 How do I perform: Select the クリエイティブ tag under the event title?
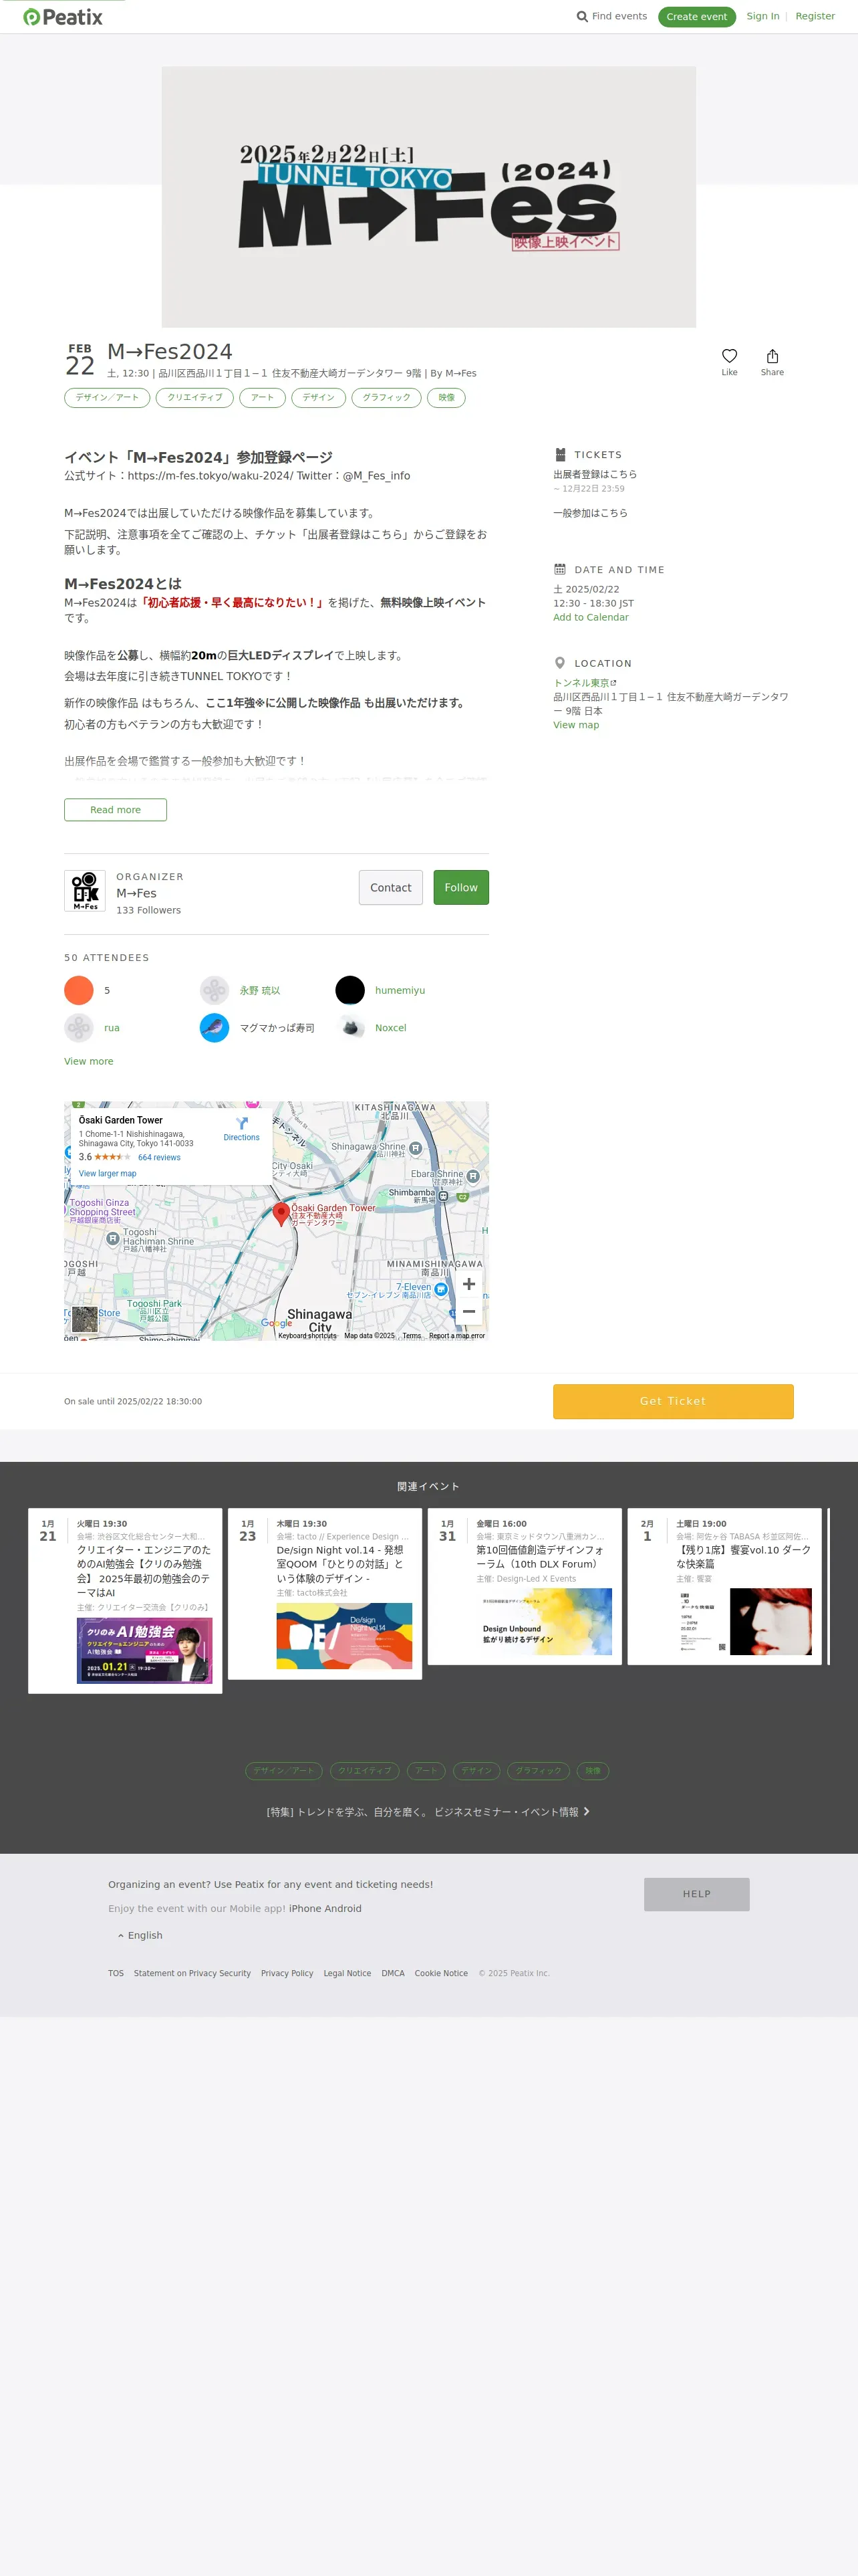[x=194, y=398]
